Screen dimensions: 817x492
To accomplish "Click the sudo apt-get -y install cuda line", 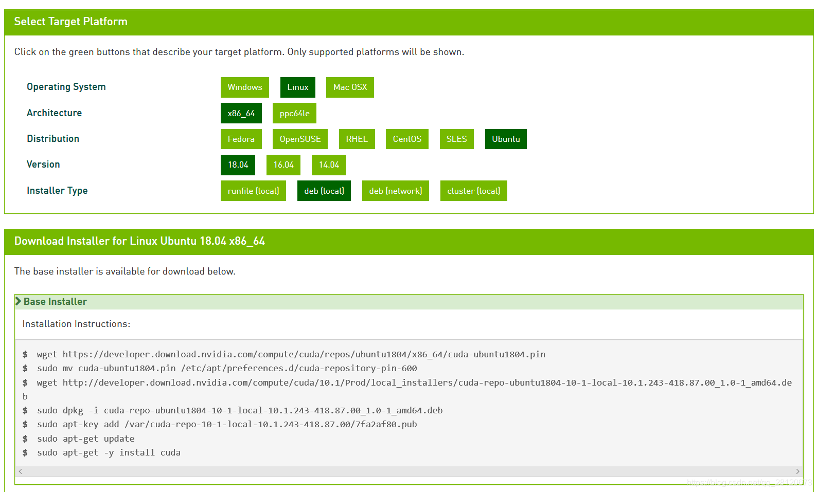I will [109, 452].
